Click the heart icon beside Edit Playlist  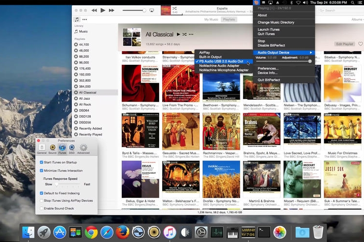360,44
